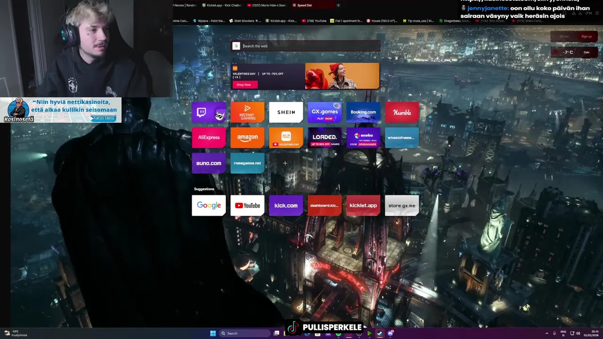Open the Twitch speed dial tile
The width and height of the screenshot is (603, 339).
point(209,112)
